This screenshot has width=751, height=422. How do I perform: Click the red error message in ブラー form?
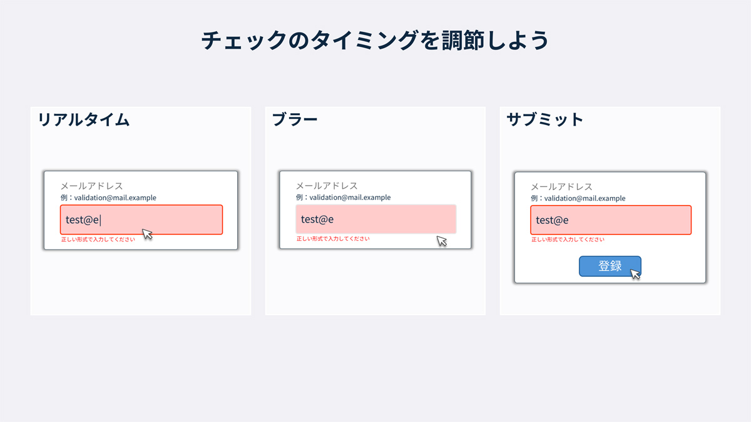pyautogui.click(x=333, y=239)
